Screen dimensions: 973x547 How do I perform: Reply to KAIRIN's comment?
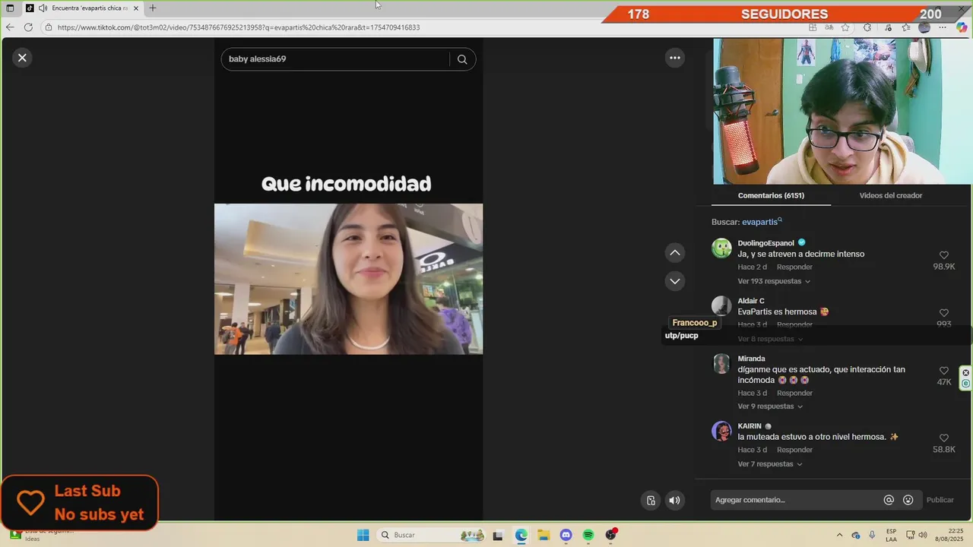794,450
